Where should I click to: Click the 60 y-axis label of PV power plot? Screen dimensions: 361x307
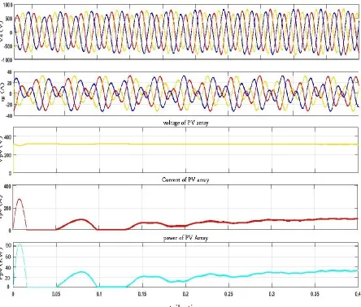(x=8, y=257)
